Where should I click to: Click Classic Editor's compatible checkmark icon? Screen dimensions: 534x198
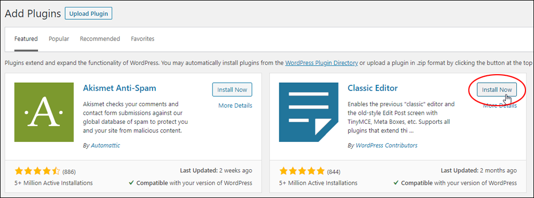click(x=396, y=183)
